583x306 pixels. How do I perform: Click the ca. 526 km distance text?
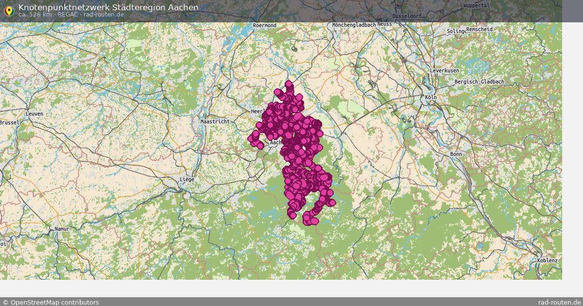33,15
